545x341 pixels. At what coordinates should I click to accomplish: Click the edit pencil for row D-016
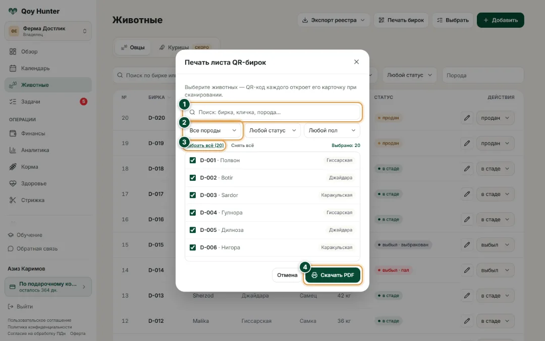pyautogui.click(x=467, y=220)
